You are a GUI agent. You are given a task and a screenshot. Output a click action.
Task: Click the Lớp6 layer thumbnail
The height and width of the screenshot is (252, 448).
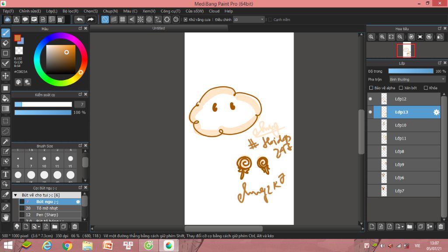click(384, 178)
